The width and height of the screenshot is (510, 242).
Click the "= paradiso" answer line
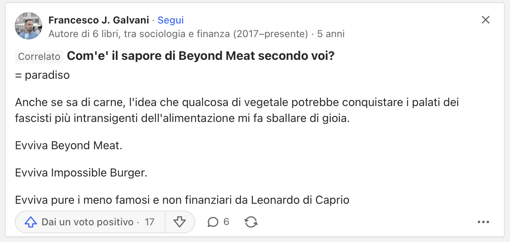click(43, 75)
